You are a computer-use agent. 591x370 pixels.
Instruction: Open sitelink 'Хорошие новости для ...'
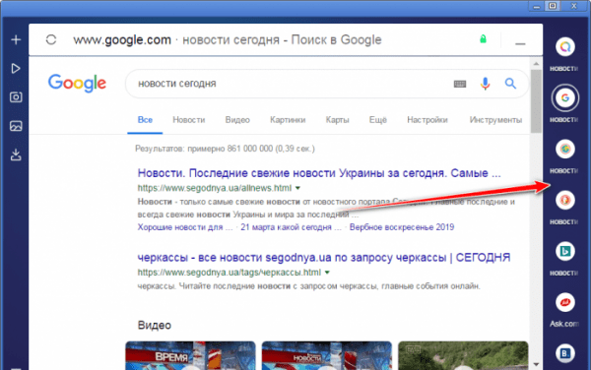(185, 227)
